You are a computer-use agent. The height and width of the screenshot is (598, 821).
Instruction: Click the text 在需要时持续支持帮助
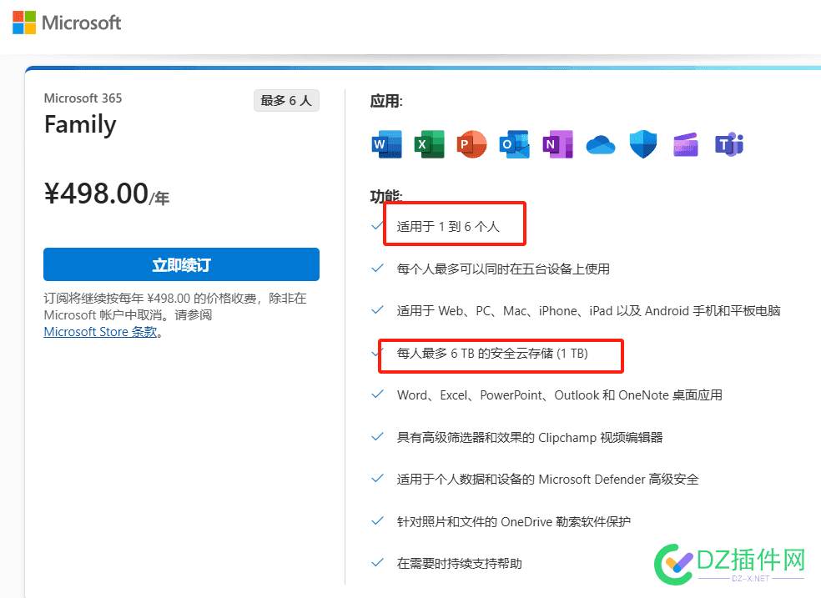coord(459,564)
